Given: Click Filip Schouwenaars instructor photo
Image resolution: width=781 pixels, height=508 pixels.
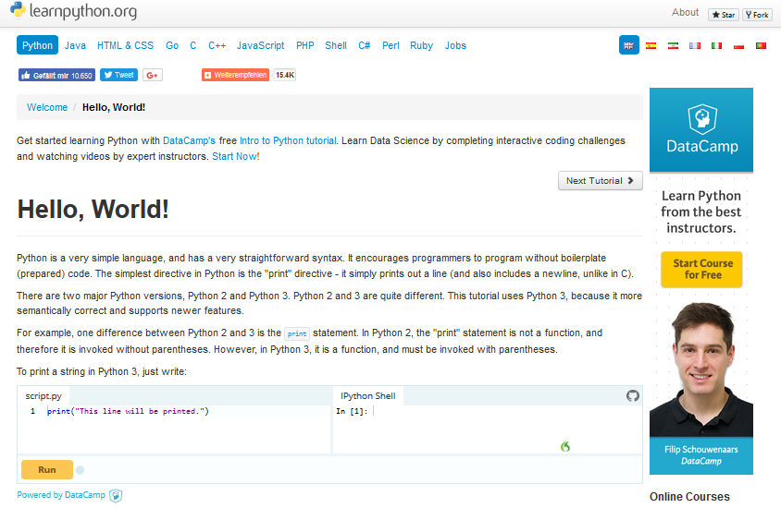Looking at the screenshot, I should tap(701, 369).
